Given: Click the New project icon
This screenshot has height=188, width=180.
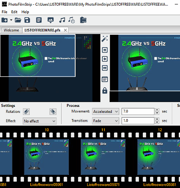Looking at the screenshot, I should (4, 20).
